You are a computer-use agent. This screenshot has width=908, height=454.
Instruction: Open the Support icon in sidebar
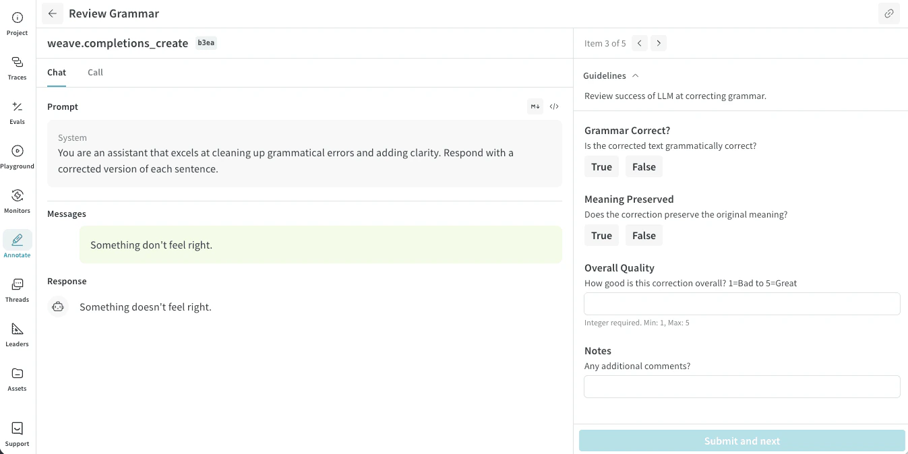[18, 434]
